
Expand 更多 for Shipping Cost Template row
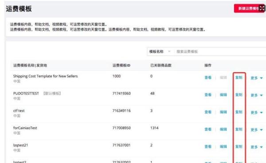[257, 78]
